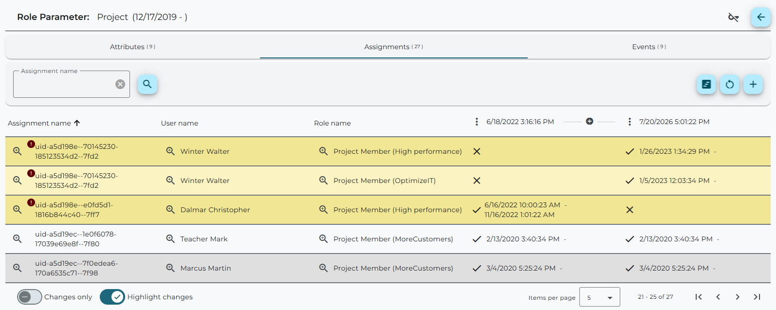Image resolution: width=776 pixels, height=310 pixels.
Task: Click the back arrow button
Action: coord(760,17)
